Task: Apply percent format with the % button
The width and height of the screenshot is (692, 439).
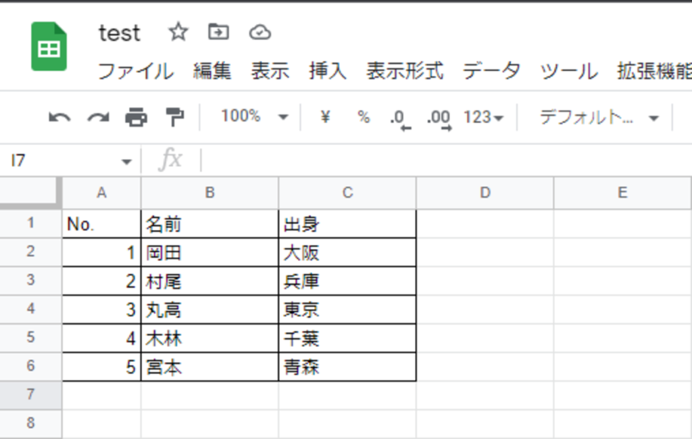Action: [364, 117]
